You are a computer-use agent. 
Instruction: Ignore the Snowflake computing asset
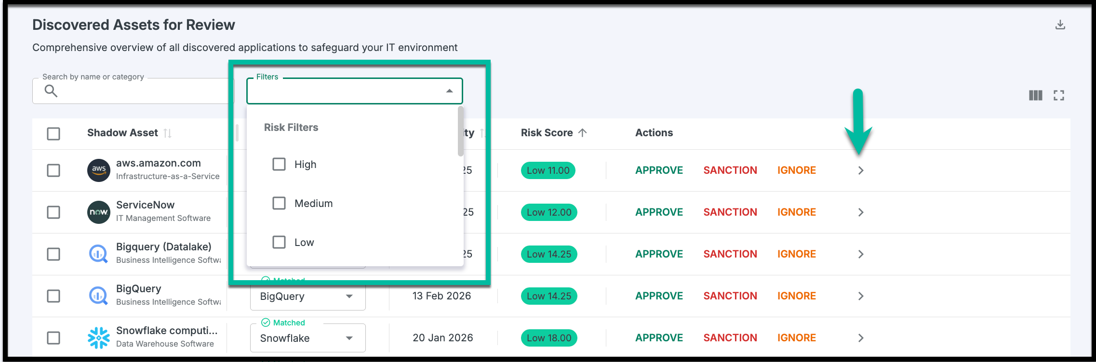[796, 338]
